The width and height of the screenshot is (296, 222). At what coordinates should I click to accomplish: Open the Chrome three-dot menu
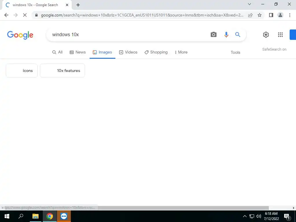point(290,15)
